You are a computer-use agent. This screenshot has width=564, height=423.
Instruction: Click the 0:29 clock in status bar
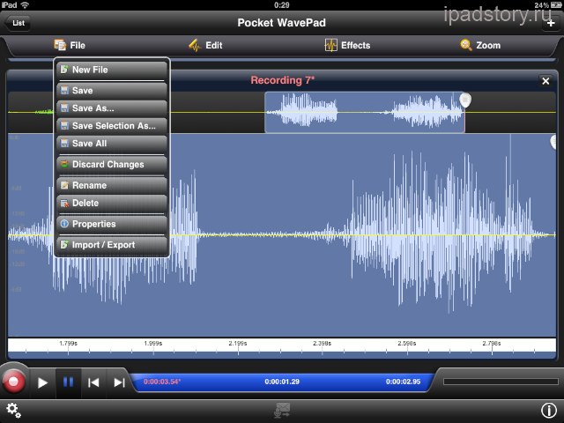(x=282, y=5)
